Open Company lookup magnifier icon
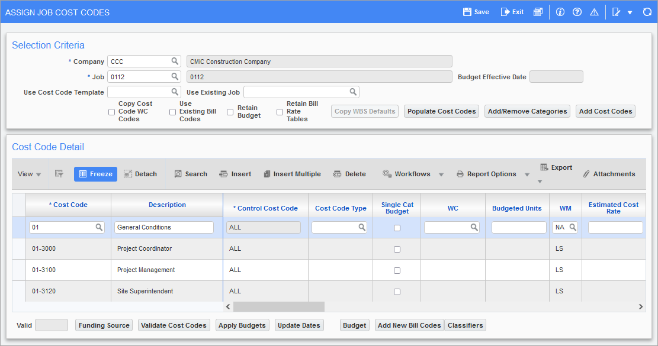 (x=175, y=61)
